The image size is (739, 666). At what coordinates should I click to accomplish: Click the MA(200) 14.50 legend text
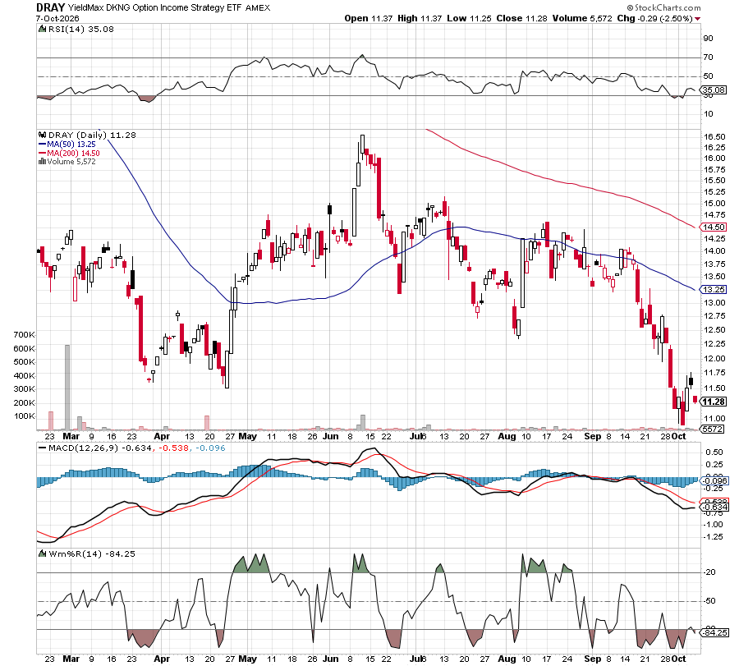point(73,154)
